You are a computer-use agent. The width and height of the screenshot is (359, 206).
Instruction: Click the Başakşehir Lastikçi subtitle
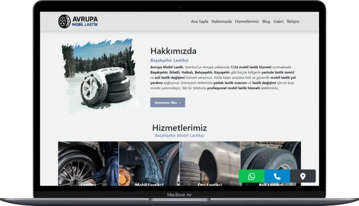coord(169,60)
